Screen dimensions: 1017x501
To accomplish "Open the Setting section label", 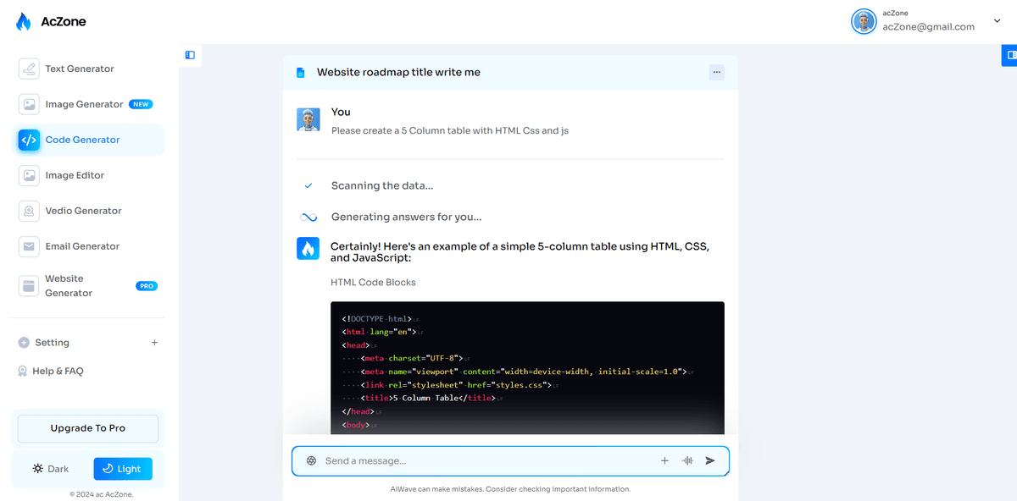I will coord(52,343).
